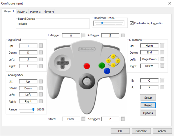The image size is (174, 136).
Task: Click the box beside Digital Pad Right
Action: click(41, 66)
